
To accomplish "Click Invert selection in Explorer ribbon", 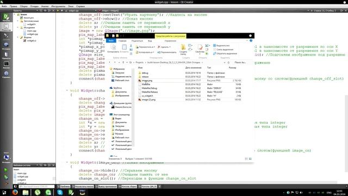I will 225,53.
